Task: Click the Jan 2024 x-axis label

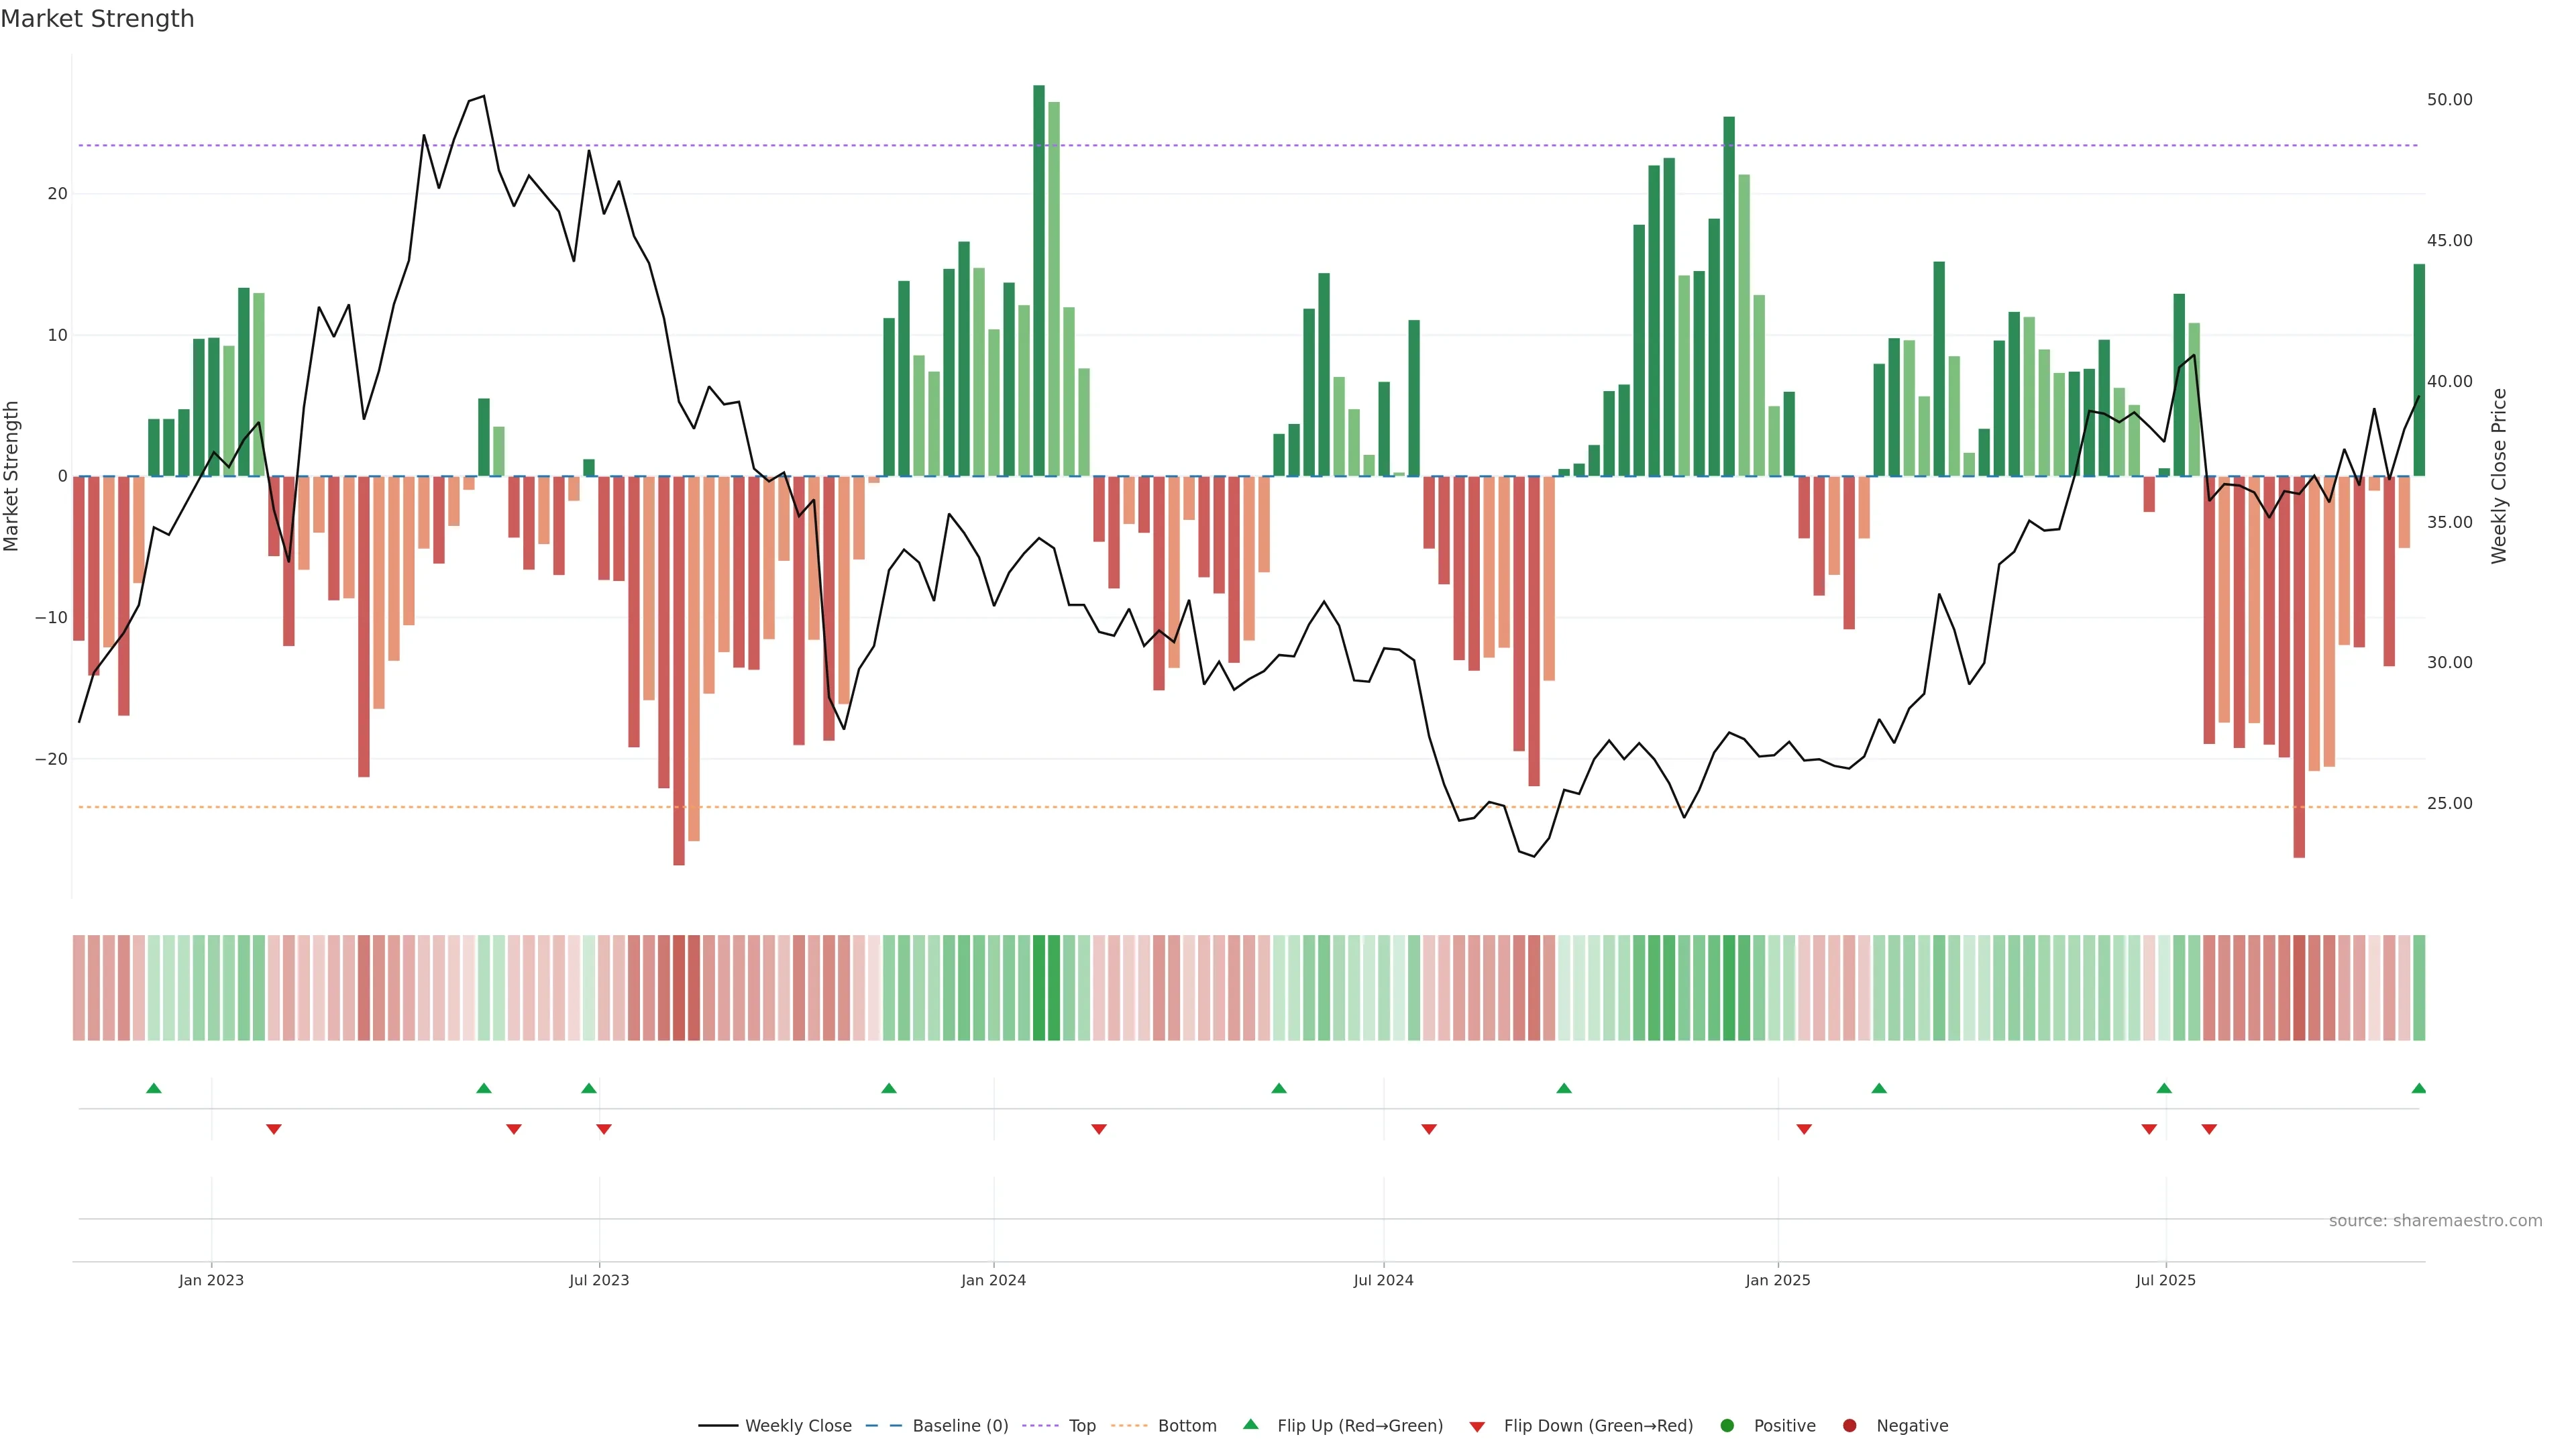Action: [993, 1280]
